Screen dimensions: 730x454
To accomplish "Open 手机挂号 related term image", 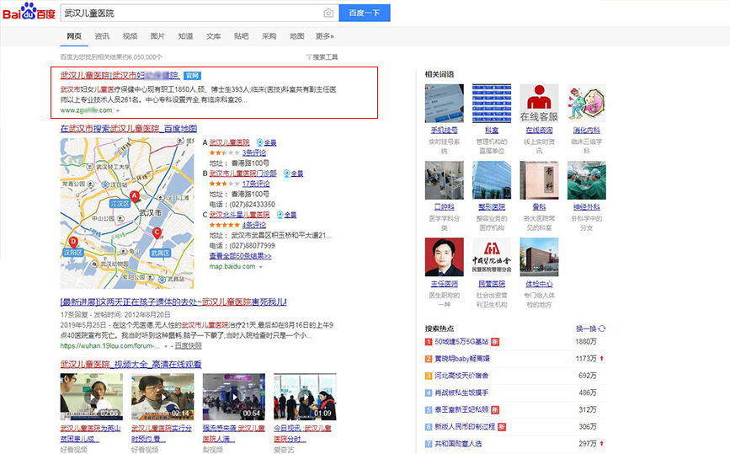I will point(444,103).
